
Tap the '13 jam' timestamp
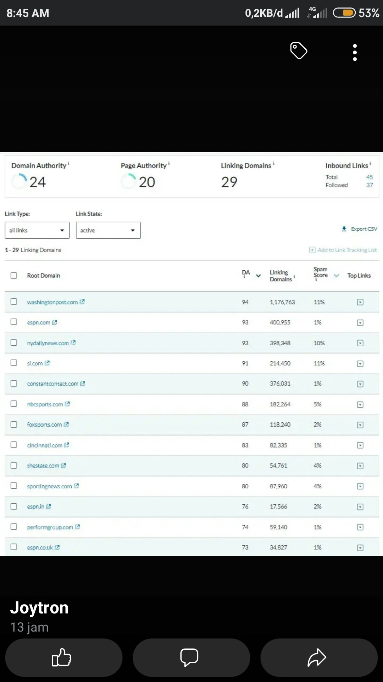click(29, 627)
